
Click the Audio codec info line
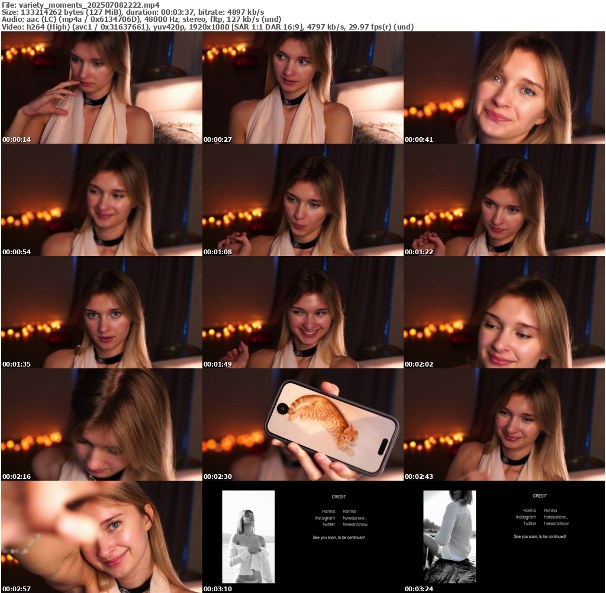coord(141,20)
